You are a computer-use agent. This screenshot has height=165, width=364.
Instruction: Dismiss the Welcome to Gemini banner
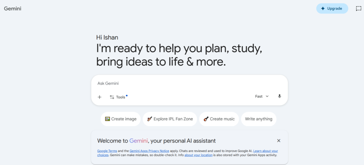(279, 141)
